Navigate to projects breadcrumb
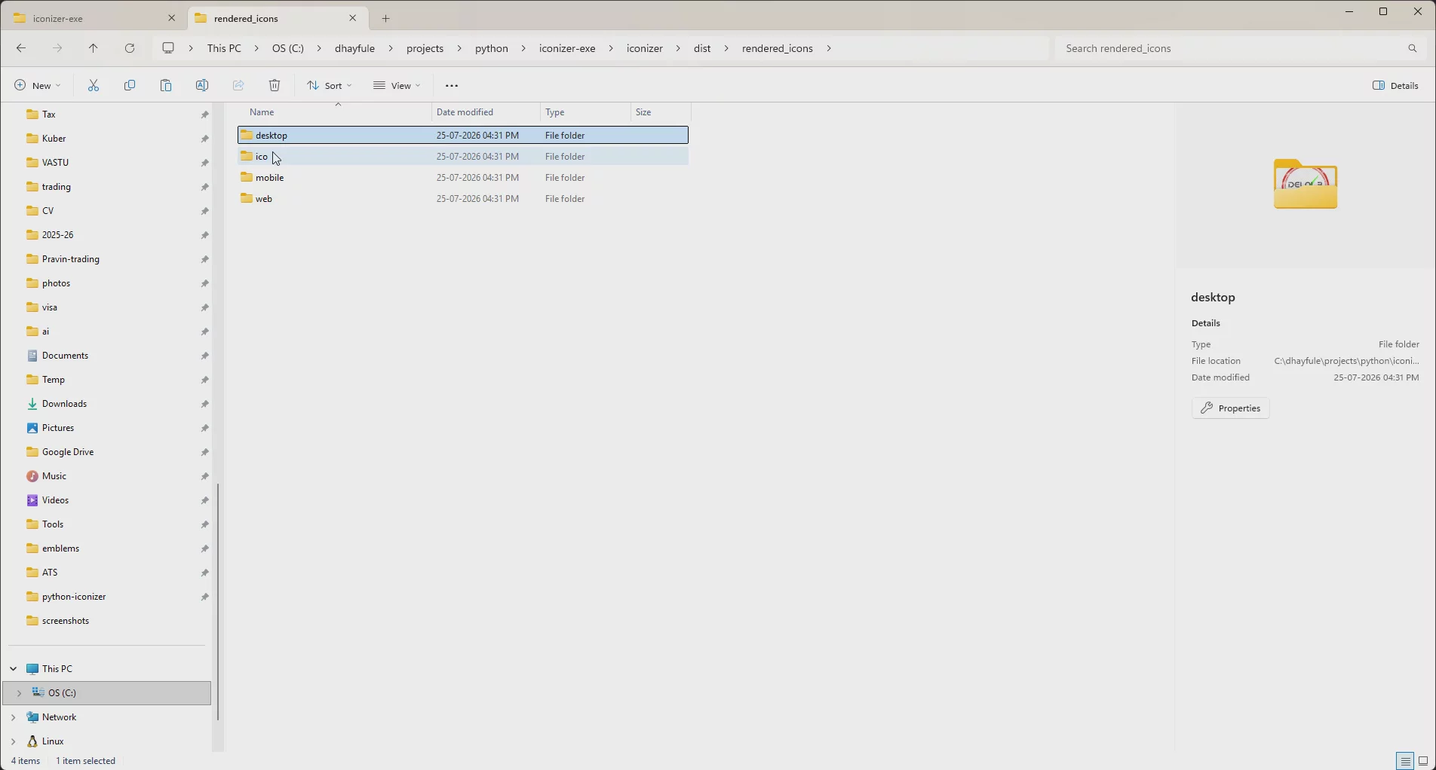 425,48
